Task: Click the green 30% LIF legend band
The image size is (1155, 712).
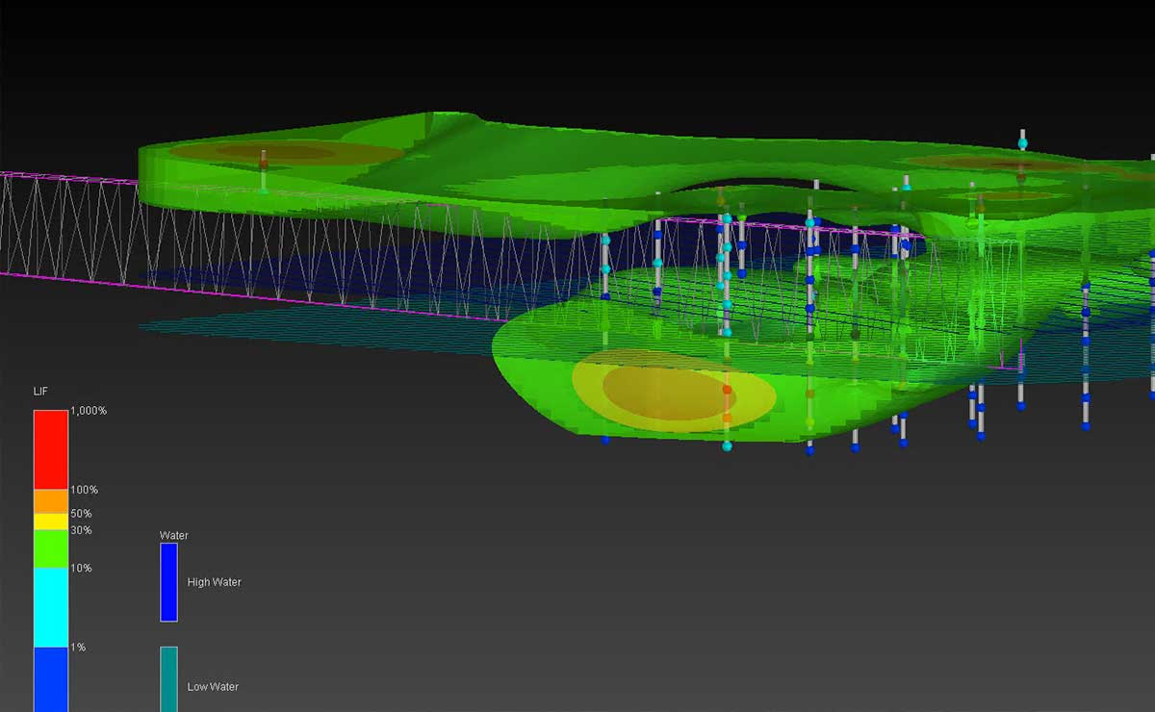Action: tap(51, 548)
